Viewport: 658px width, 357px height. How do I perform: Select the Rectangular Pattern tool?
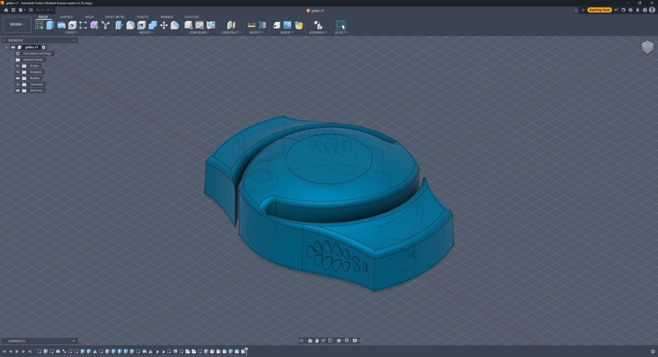pyautogui.click(x=83, y=25)
